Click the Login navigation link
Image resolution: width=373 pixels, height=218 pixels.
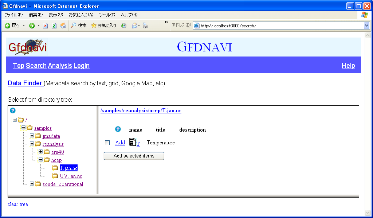click(x=82, y=66)
